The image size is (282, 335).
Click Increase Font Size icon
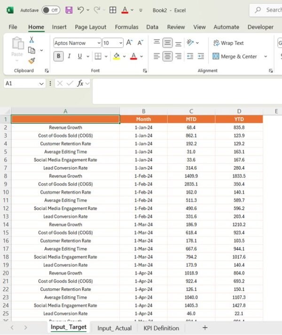[129, 43]
